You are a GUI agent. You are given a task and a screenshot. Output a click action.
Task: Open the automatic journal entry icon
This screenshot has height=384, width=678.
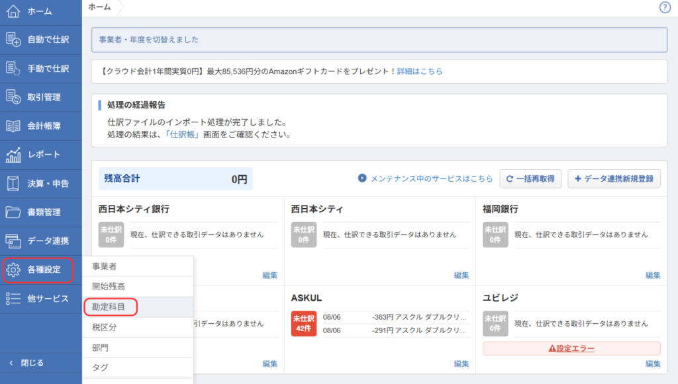coord(13,40)
